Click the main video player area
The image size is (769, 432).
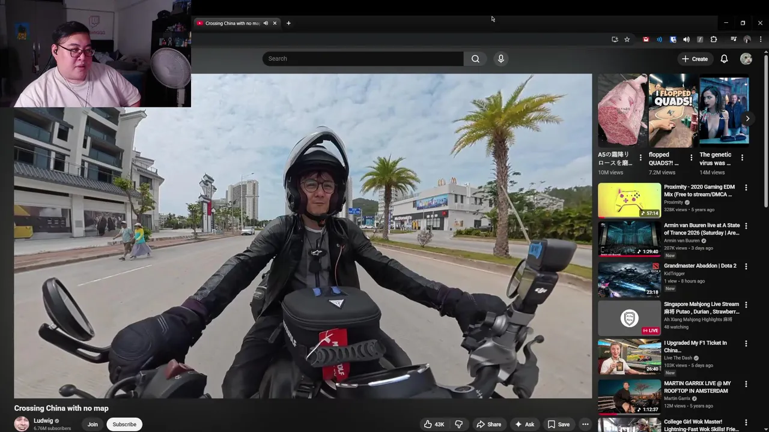pyautogui.click(x=303, y=236)
